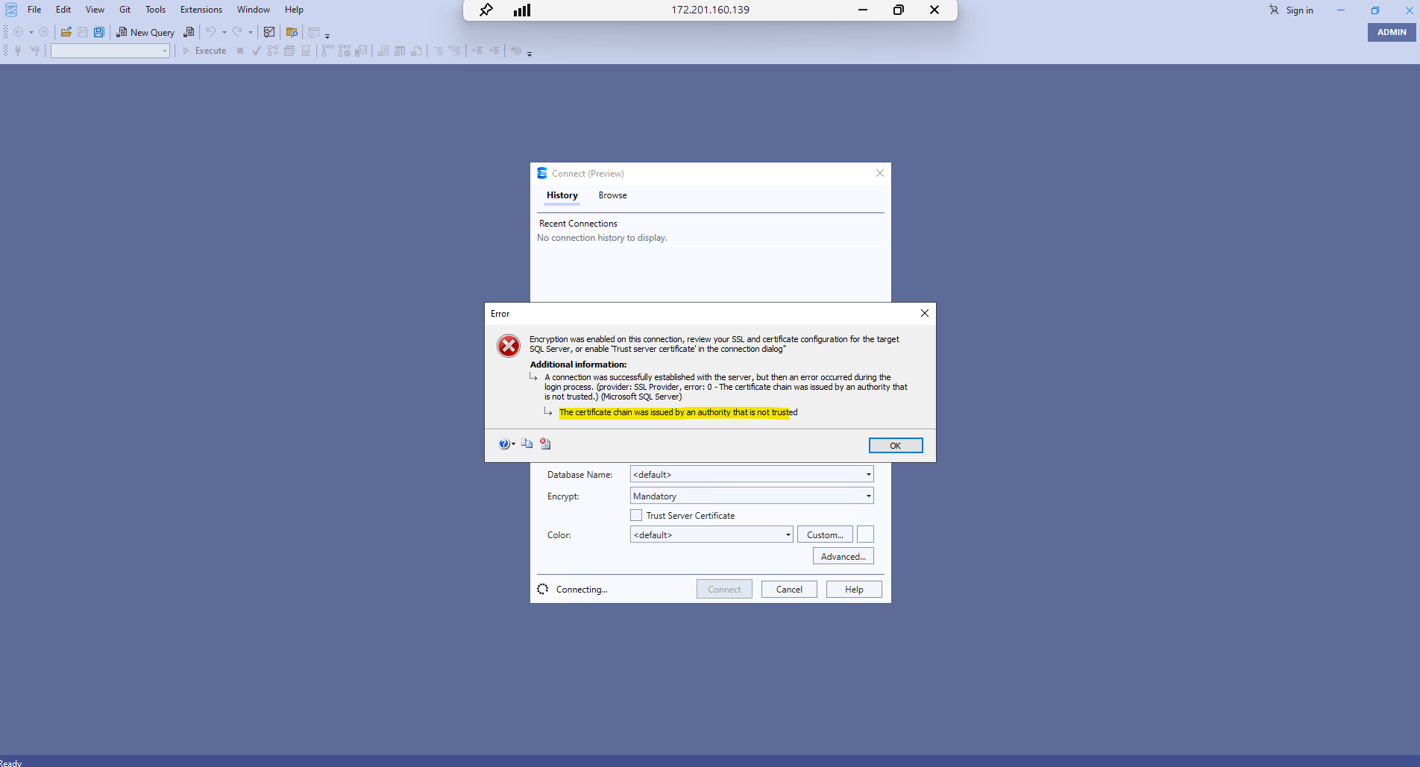Click the Change Connection icon

[x=34, y=51]
